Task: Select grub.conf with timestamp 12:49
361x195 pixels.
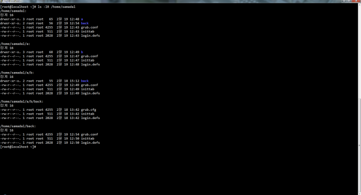Action: point(89,85)
